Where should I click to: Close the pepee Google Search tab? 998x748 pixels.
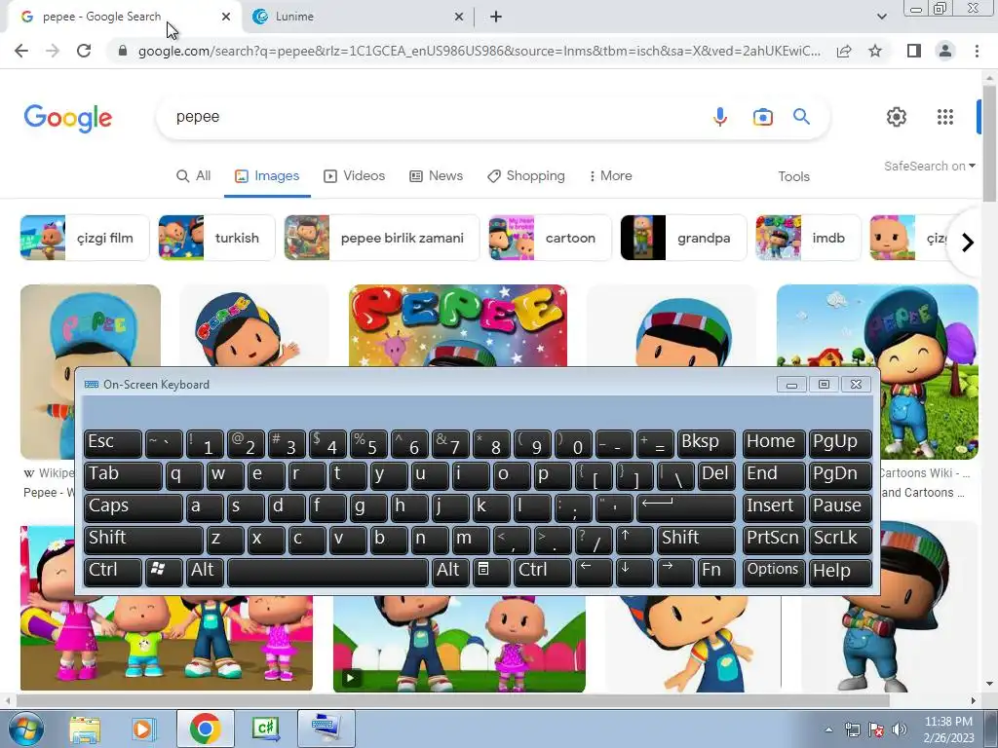coord(226,18)
